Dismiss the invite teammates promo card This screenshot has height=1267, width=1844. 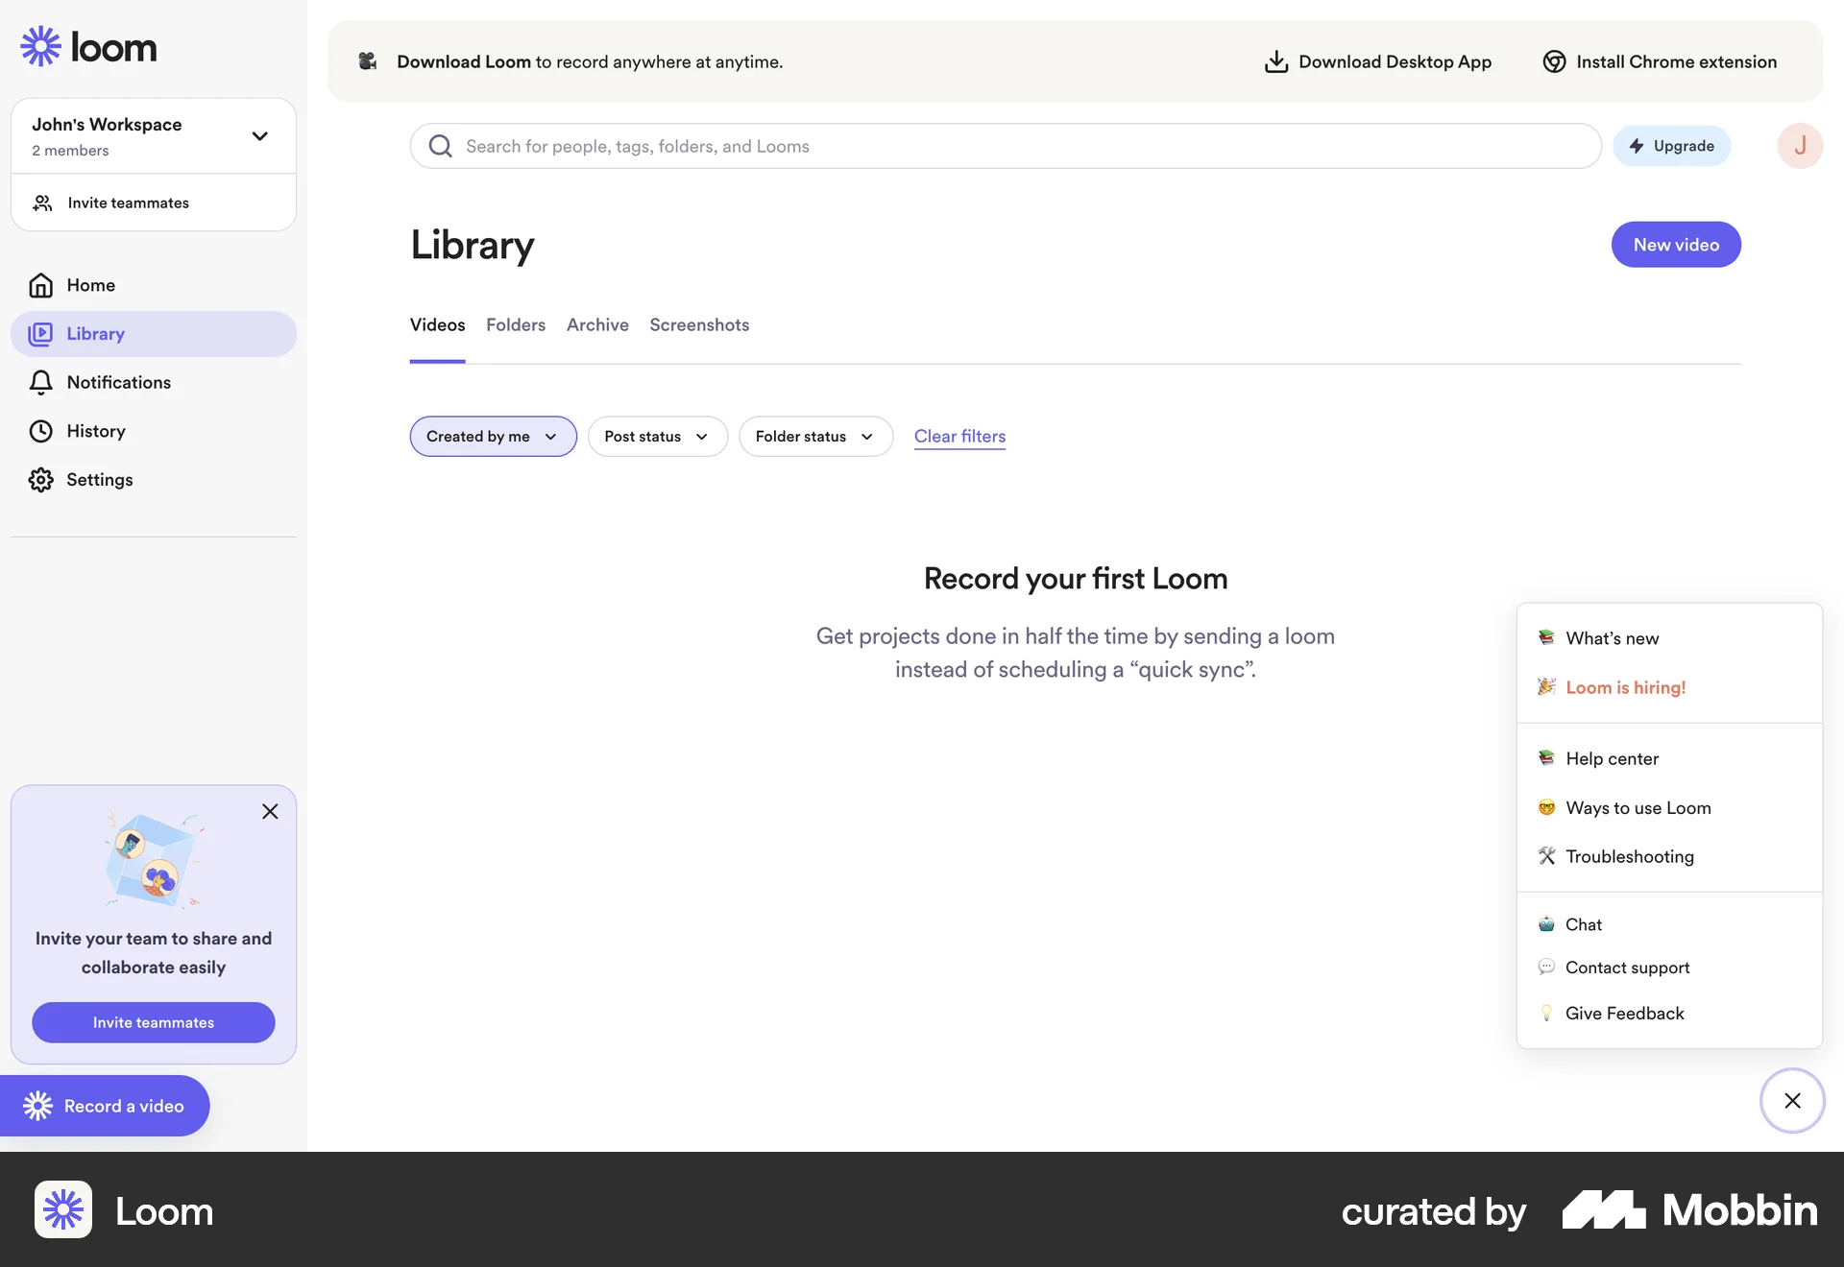tap(270, 811)
